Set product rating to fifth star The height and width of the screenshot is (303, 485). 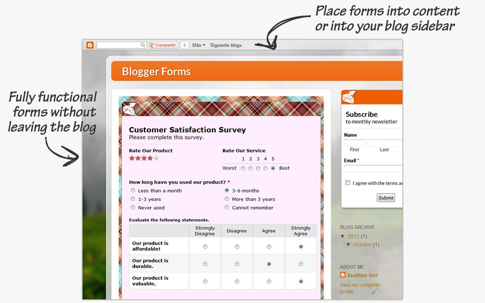[156, 158]
